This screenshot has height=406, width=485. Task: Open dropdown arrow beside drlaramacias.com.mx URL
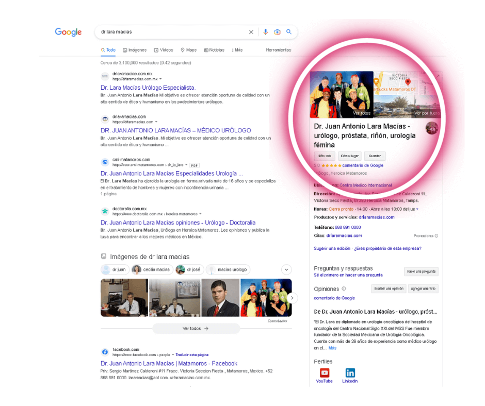tap(160, 79)
